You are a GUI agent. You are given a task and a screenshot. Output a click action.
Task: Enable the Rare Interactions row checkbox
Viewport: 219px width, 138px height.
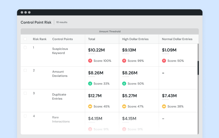tap(25, 116)
